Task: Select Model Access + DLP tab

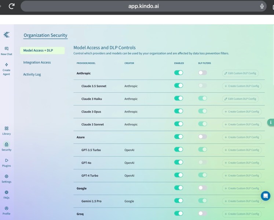Action: click(42, 50)
